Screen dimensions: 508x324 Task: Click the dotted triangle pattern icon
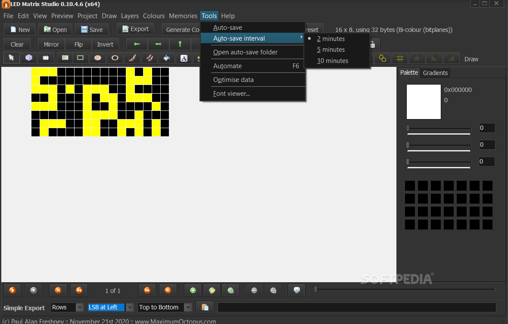[x=417, y=58]
